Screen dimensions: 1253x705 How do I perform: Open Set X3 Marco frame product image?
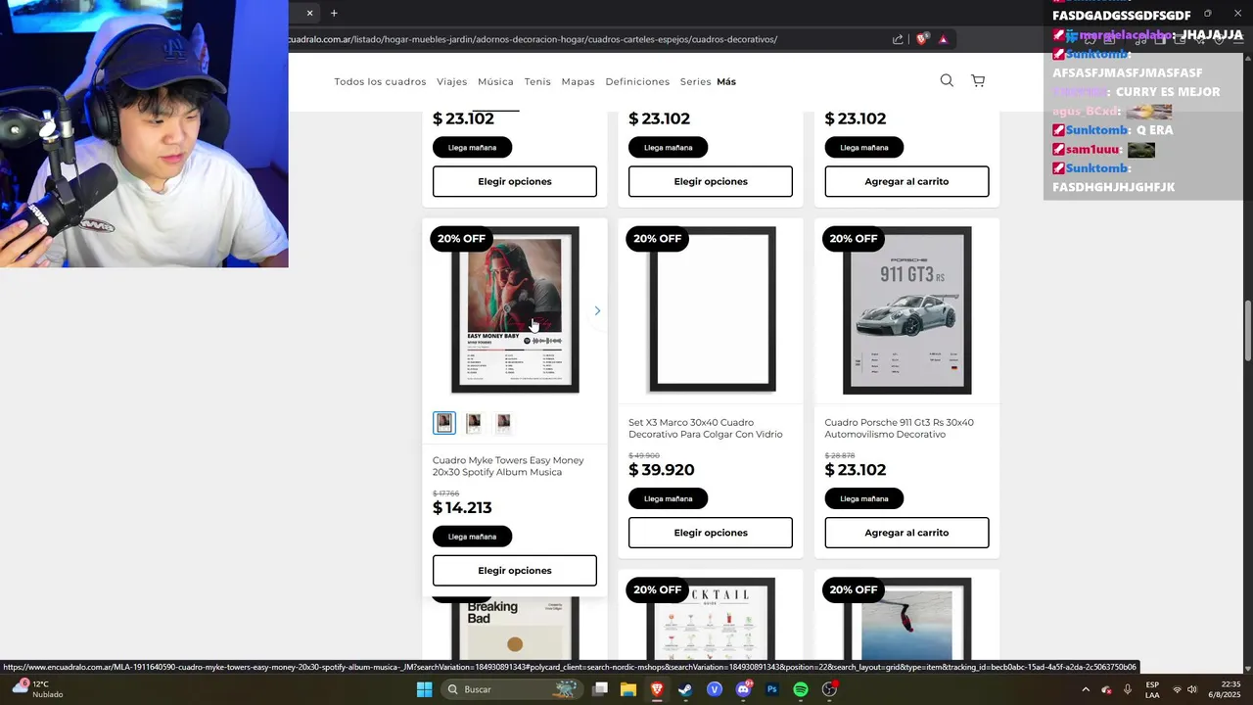pos(712,309)
